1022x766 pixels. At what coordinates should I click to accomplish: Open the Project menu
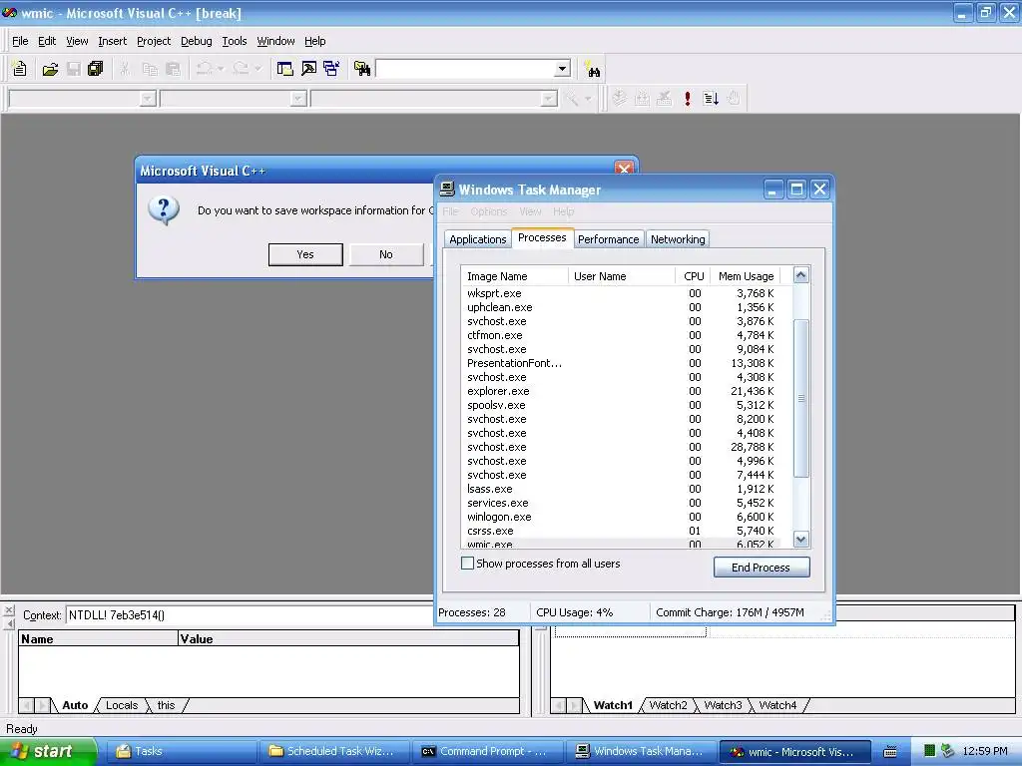coord(154,41)
